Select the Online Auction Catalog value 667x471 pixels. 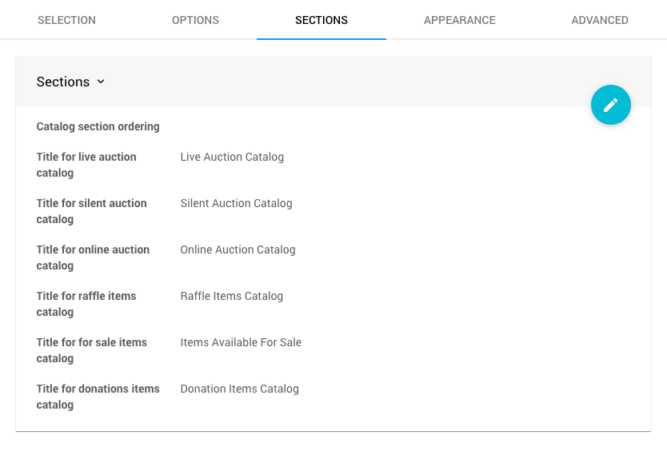coord(238,249)
